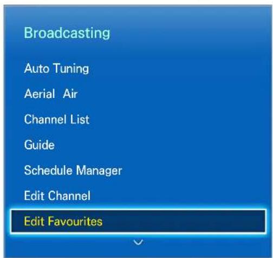Select Edit Channel
The height and width of the screenshot is (258, 273).
click(x=57, y=196)
